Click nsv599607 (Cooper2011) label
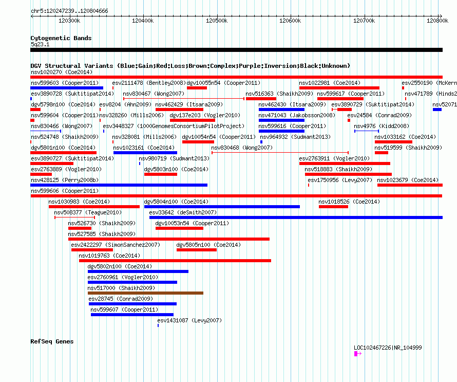 (124, 310)
